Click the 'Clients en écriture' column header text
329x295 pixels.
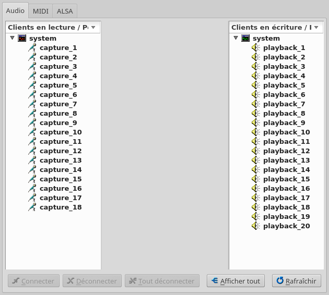tap(272, 27)
